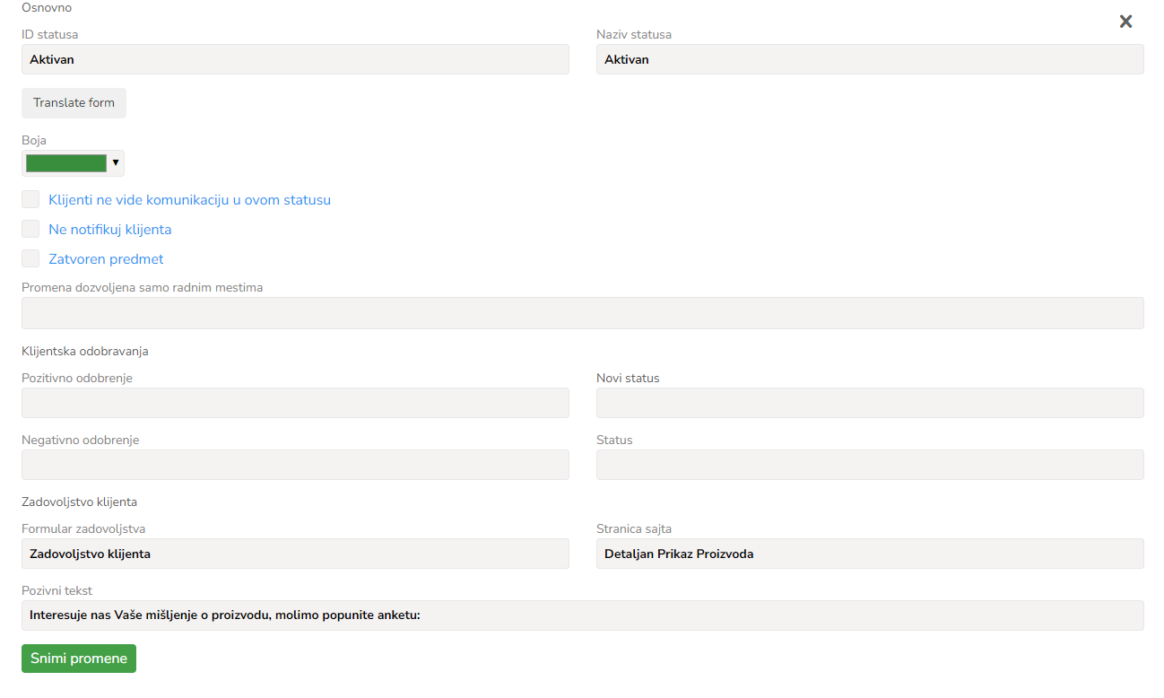The width and height of the screenshot is (1164, 698).
Task: Click the green color swatch under Boja
Action: click(x=66, y=163)
